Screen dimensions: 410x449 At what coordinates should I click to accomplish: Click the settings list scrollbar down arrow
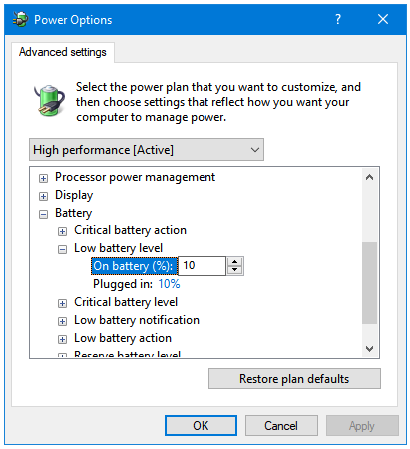[369, 349]
